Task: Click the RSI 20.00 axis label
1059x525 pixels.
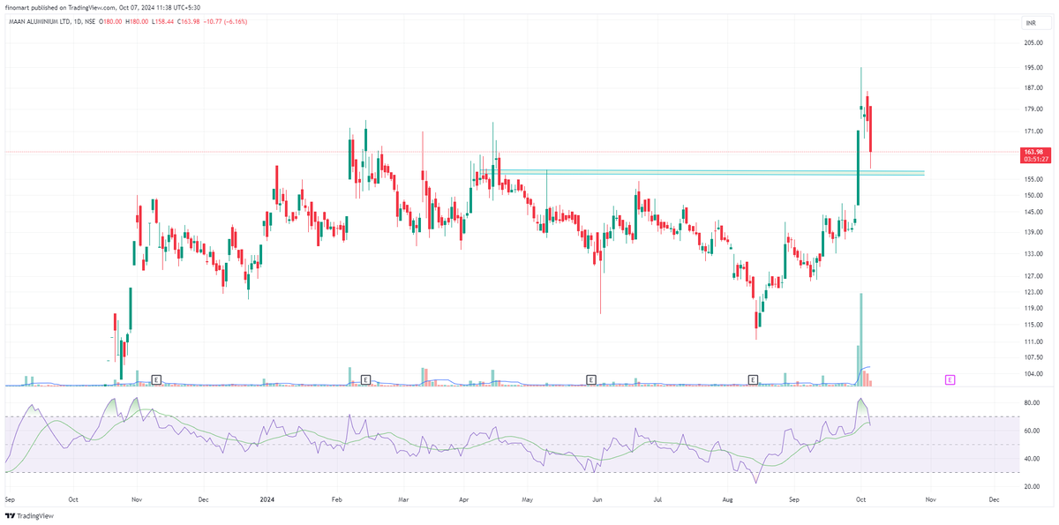Action: click(1033, 487)
